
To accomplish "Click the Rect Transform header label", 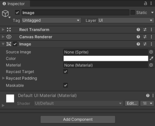I will click(x=34, y=30).
